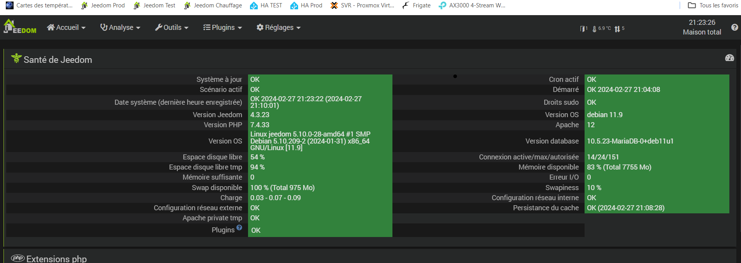Screen dimensions: 741x263
Task: Click the Jeedom logo in navbar
Action: tap(20, 27)
